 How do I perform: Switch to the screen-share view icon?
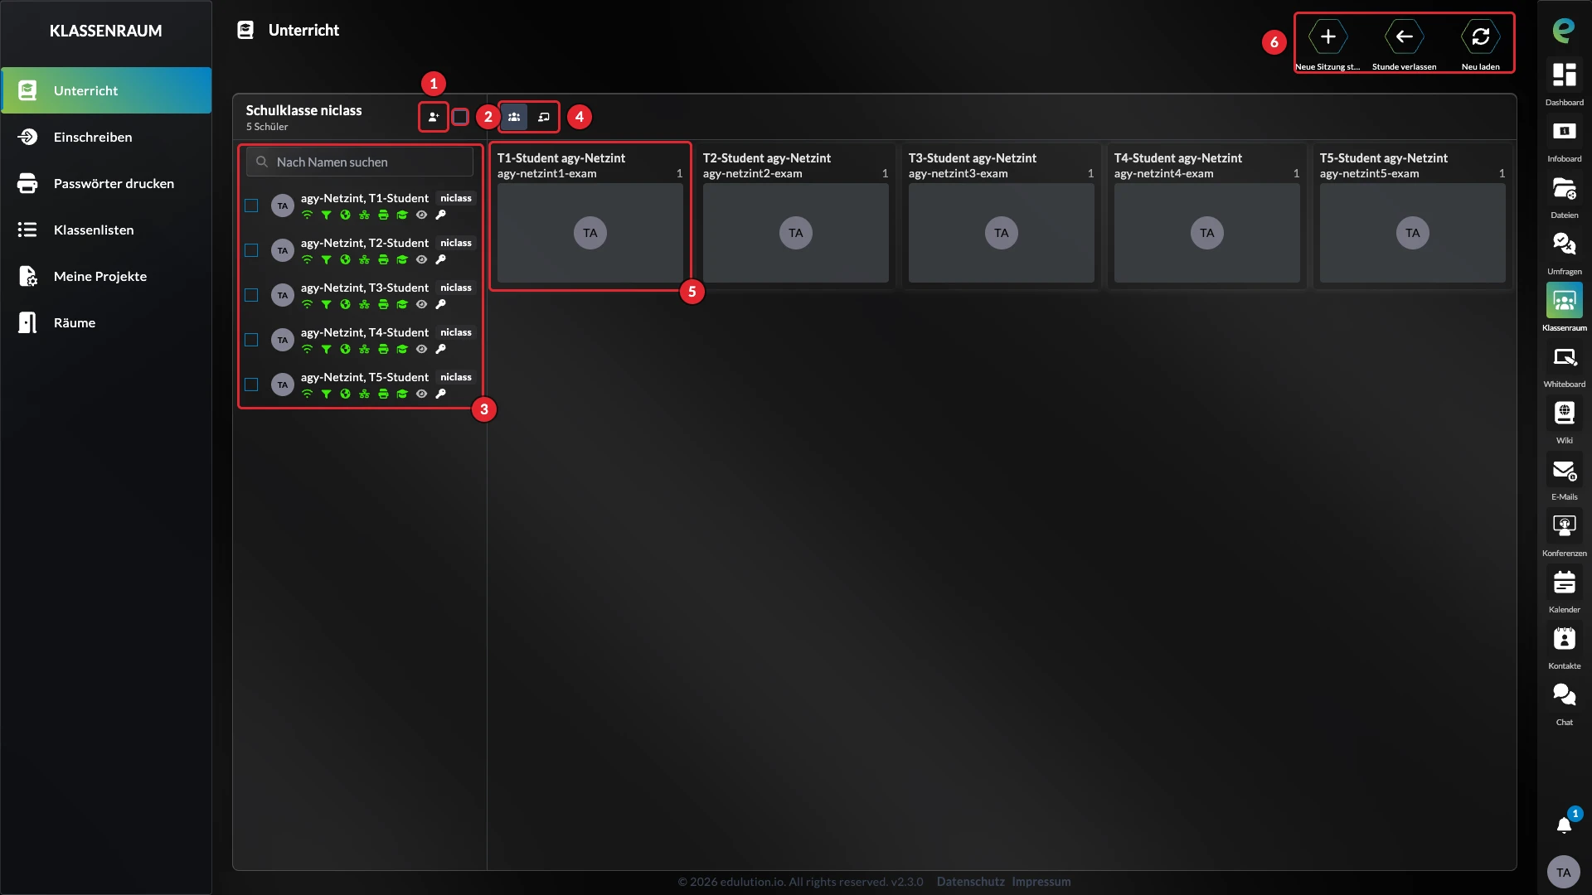click(x=544, y=117)
